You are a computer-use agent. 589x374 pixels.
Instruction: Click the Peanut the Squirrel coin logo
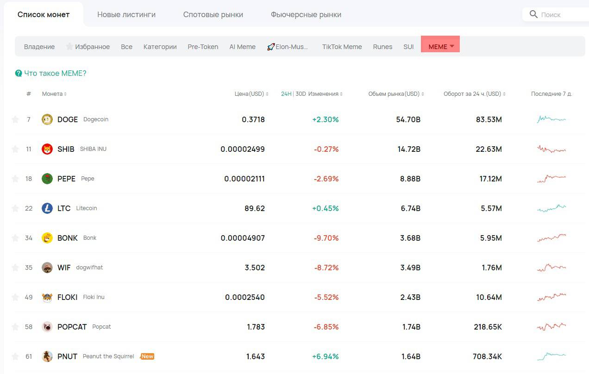tap(47, 356)
